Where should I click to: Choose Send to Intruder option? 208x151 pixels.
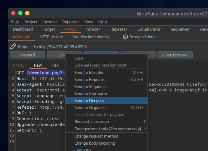[89, 73]
